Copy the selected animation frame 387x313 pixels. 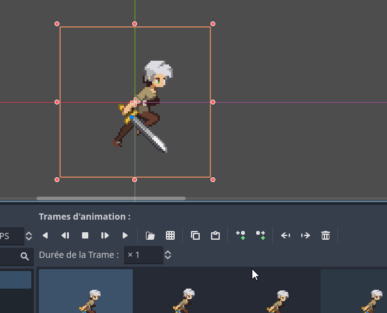pyautogui.click(x=195, y=235)
